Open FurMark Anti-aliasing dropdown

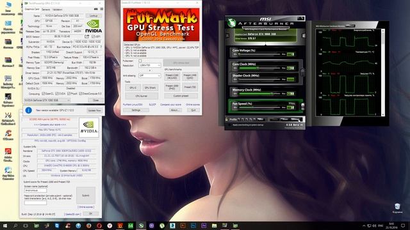coord(149,75)
